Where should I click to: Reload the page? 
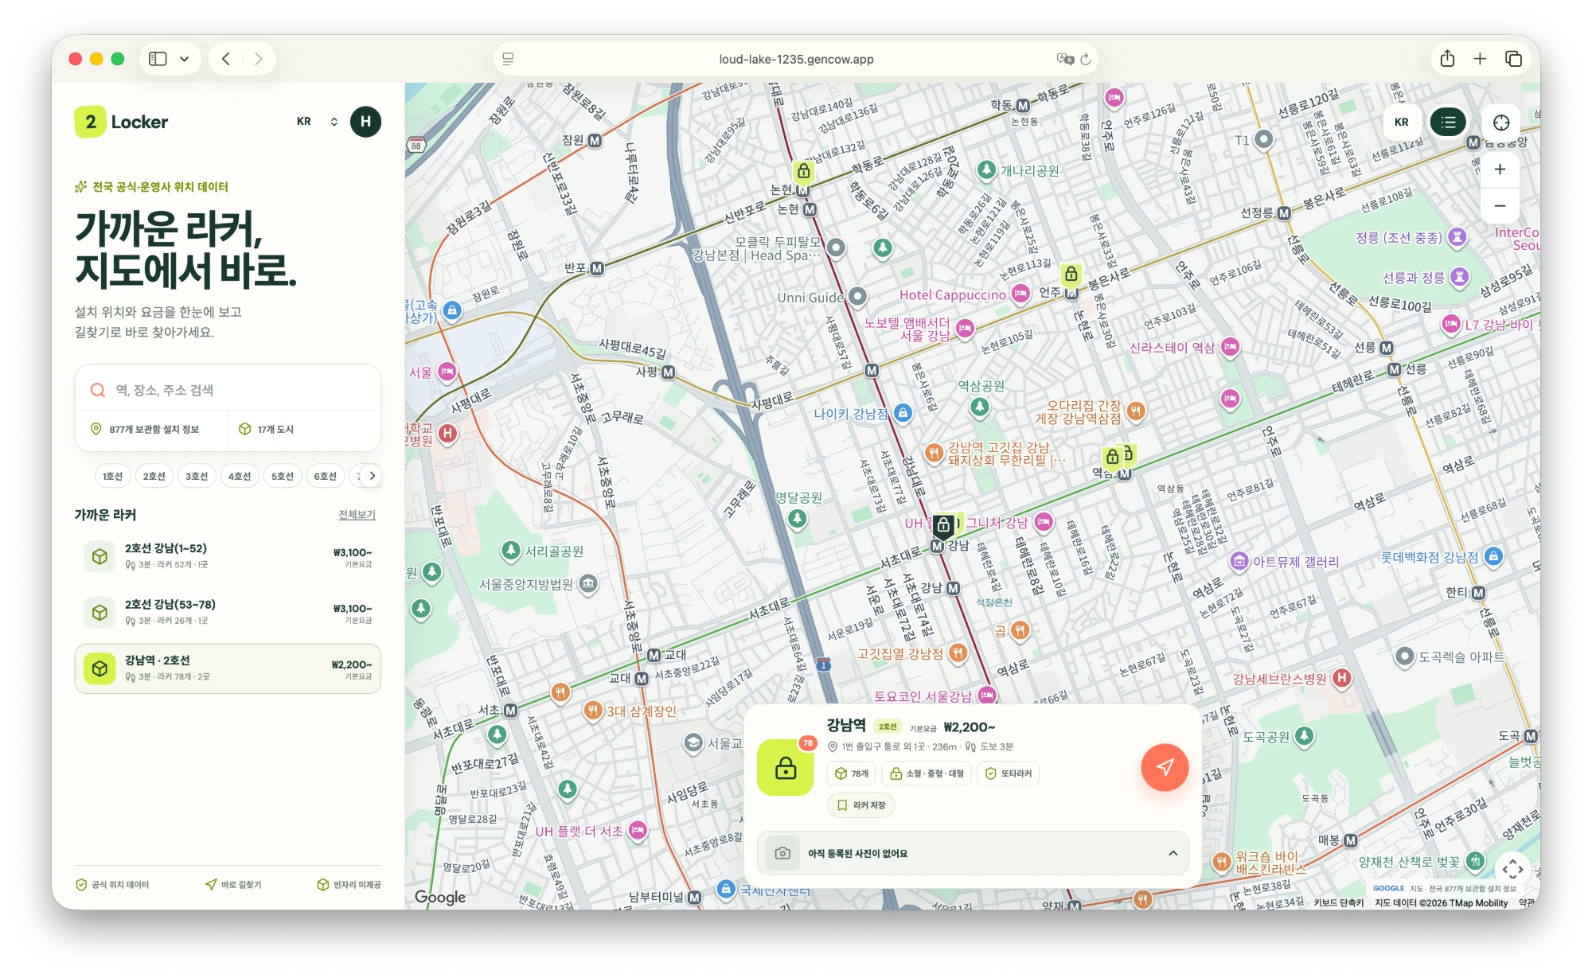point(1085,59)
